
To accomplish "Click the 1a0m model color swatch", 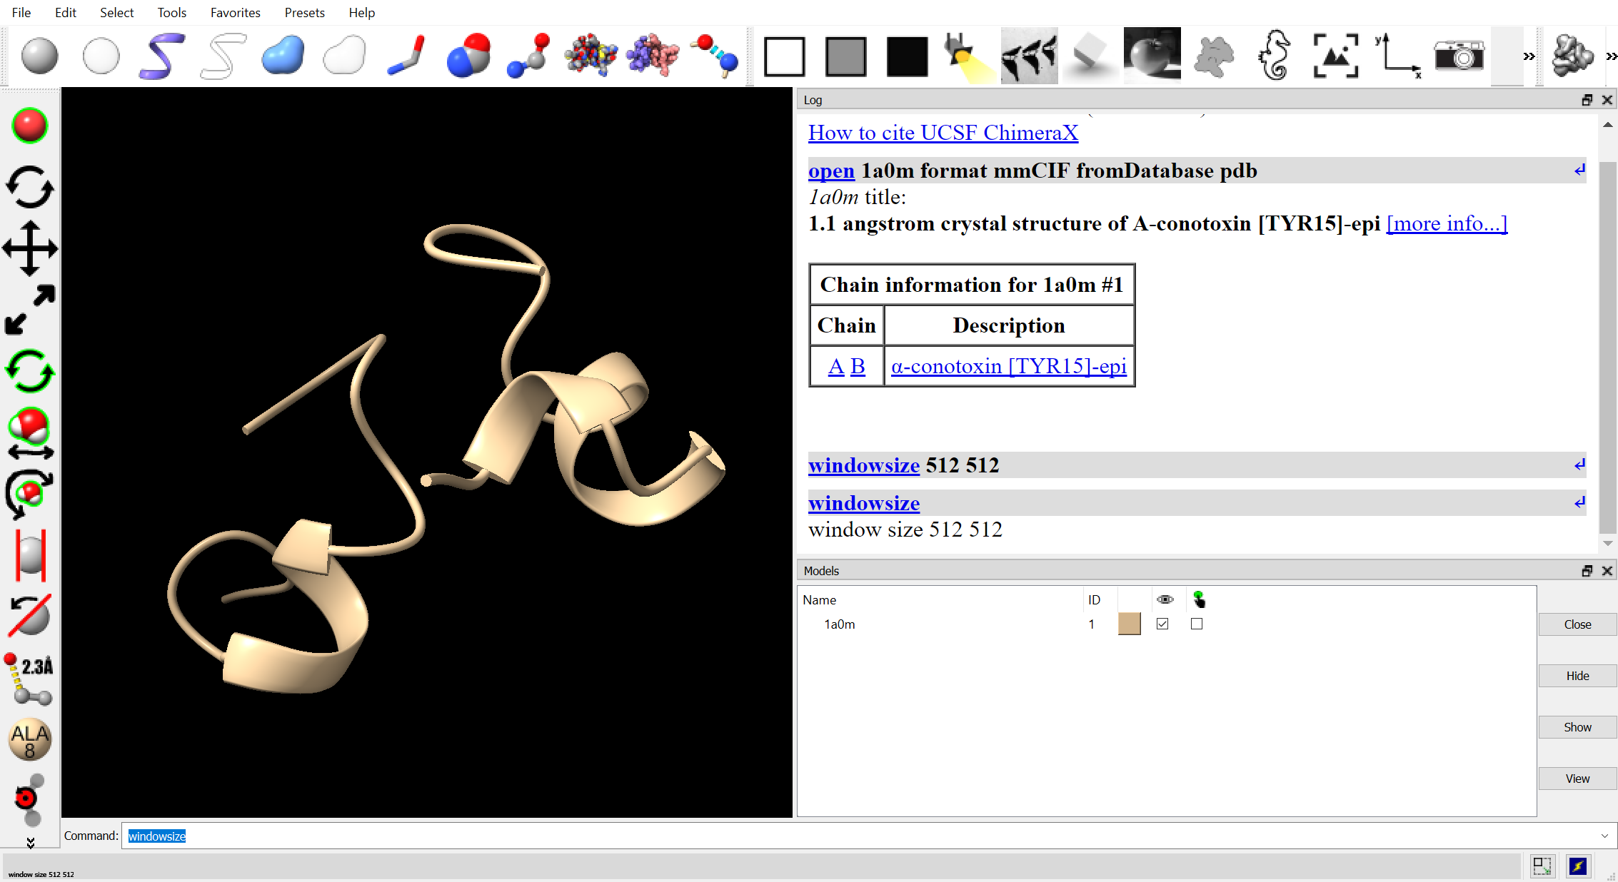I will (1129, 624).
